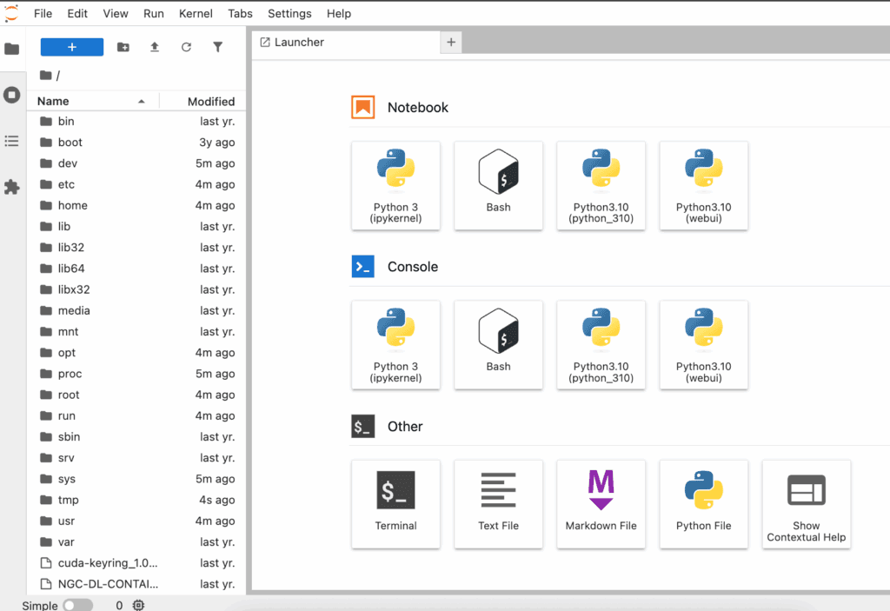Screen dimensions: 890x611
Task: Click the New Folder icon in file browser
Action: click(123, 47)
